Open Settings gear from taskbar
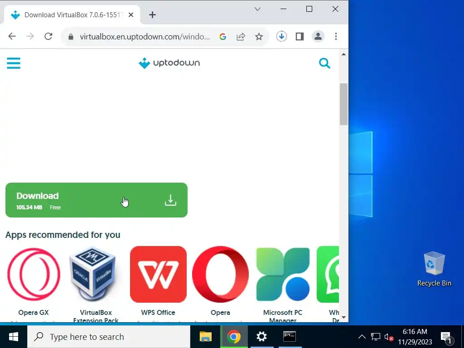Viewport: 464px width, 348px height. click(261, 337)
